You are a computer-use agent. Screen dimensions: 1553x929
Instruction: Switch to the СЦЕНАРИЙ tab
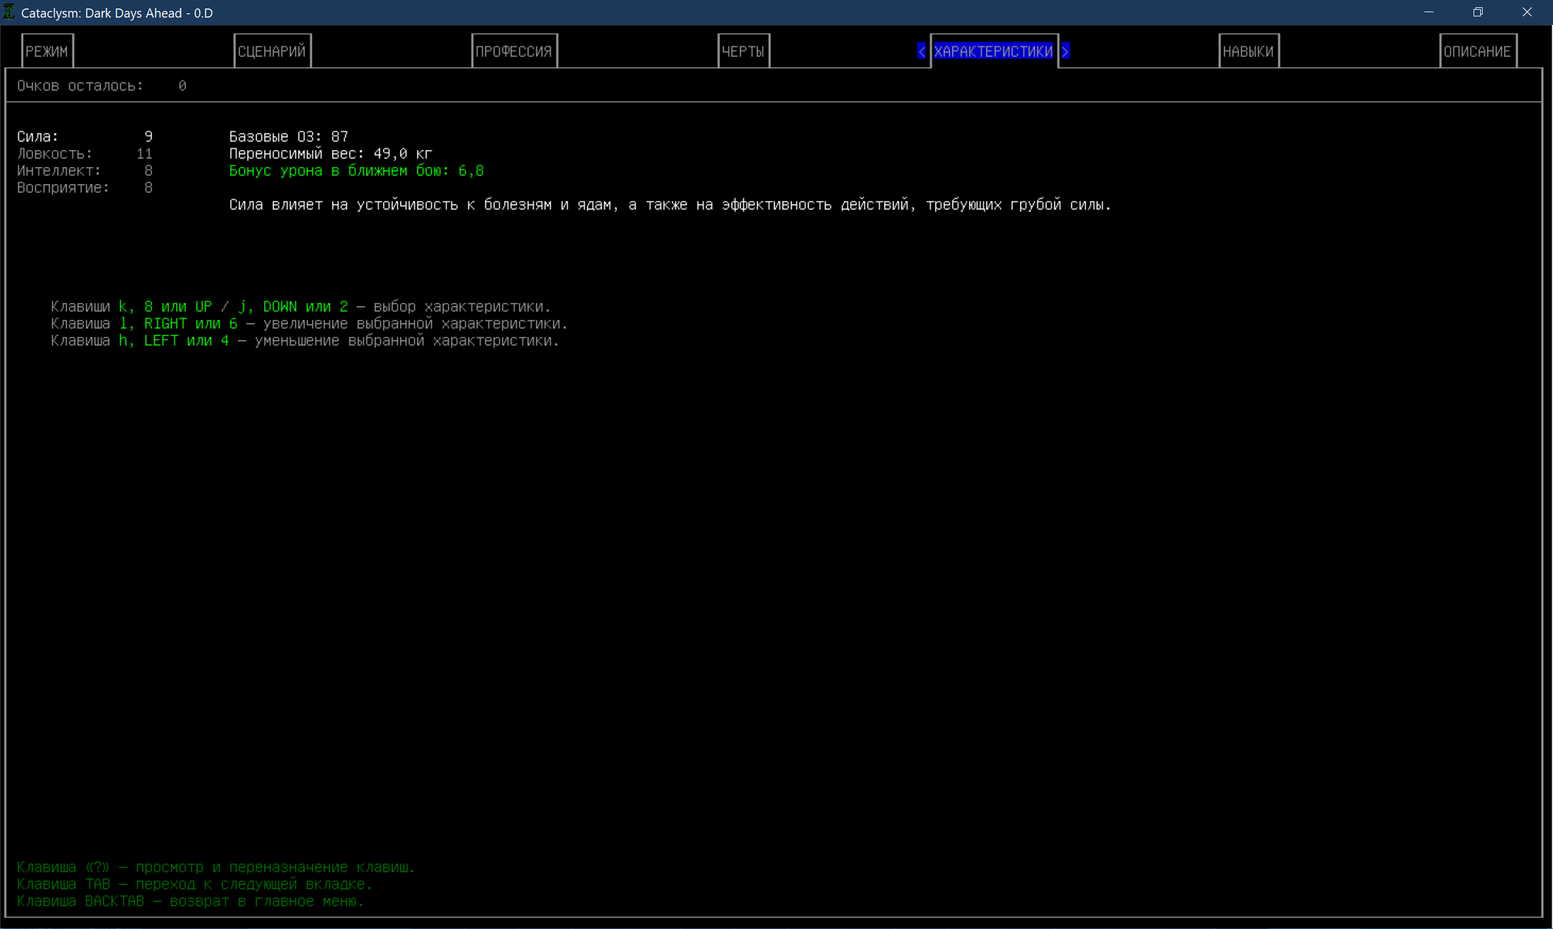tap(272, 52)
